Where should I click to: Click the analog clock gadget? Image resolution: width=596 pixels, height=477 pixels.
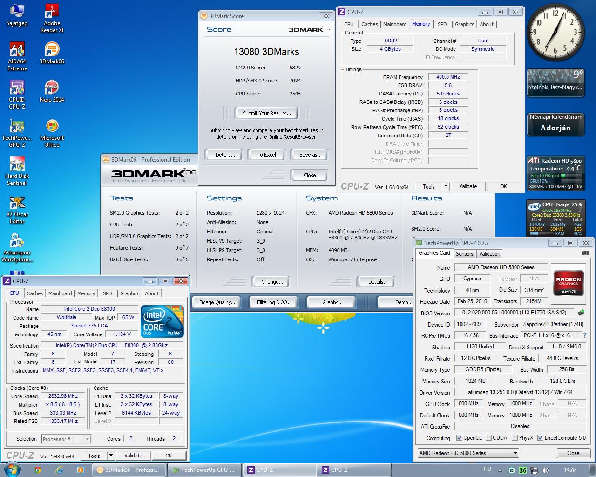coord(555,33)
